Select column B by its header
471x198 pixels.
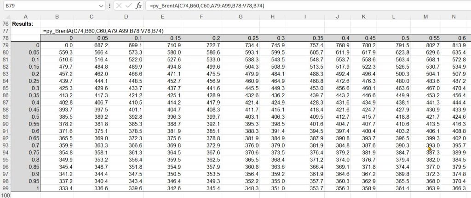click(57, 17)
